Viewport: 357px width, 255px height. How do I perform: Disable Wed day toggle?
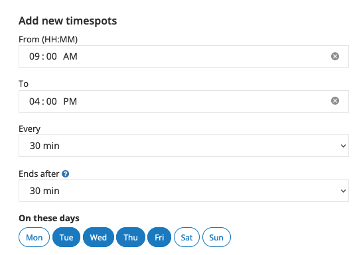(x=98, y=237)
